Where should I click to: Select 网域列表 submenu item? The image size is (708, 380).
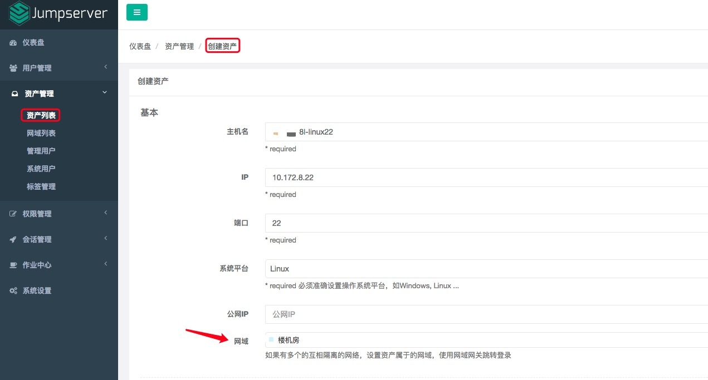click(41, 134)
